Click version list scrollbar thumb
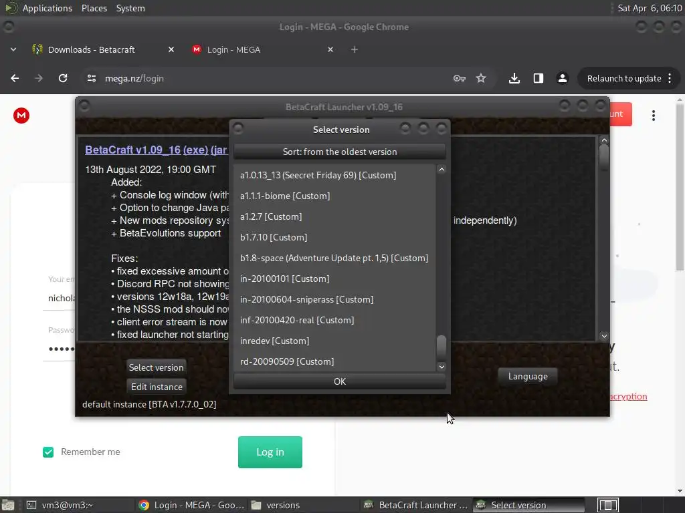685x513 pixels. click(442, 347)
